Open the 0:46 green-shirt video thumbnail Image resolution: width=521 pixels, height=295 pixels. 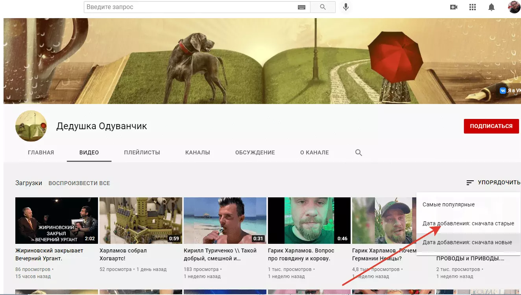click(309, 221)
